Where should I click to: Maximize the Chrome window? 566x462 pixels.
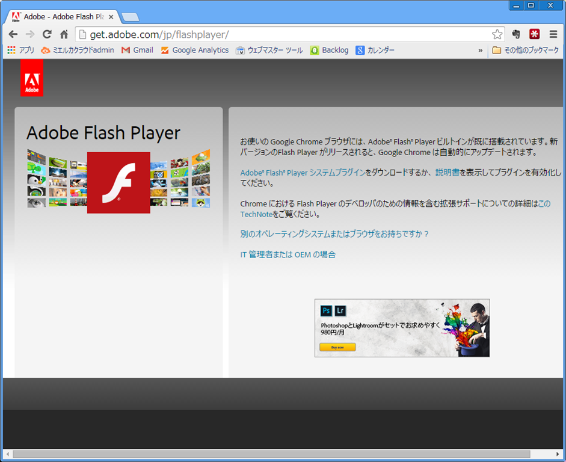531,5
